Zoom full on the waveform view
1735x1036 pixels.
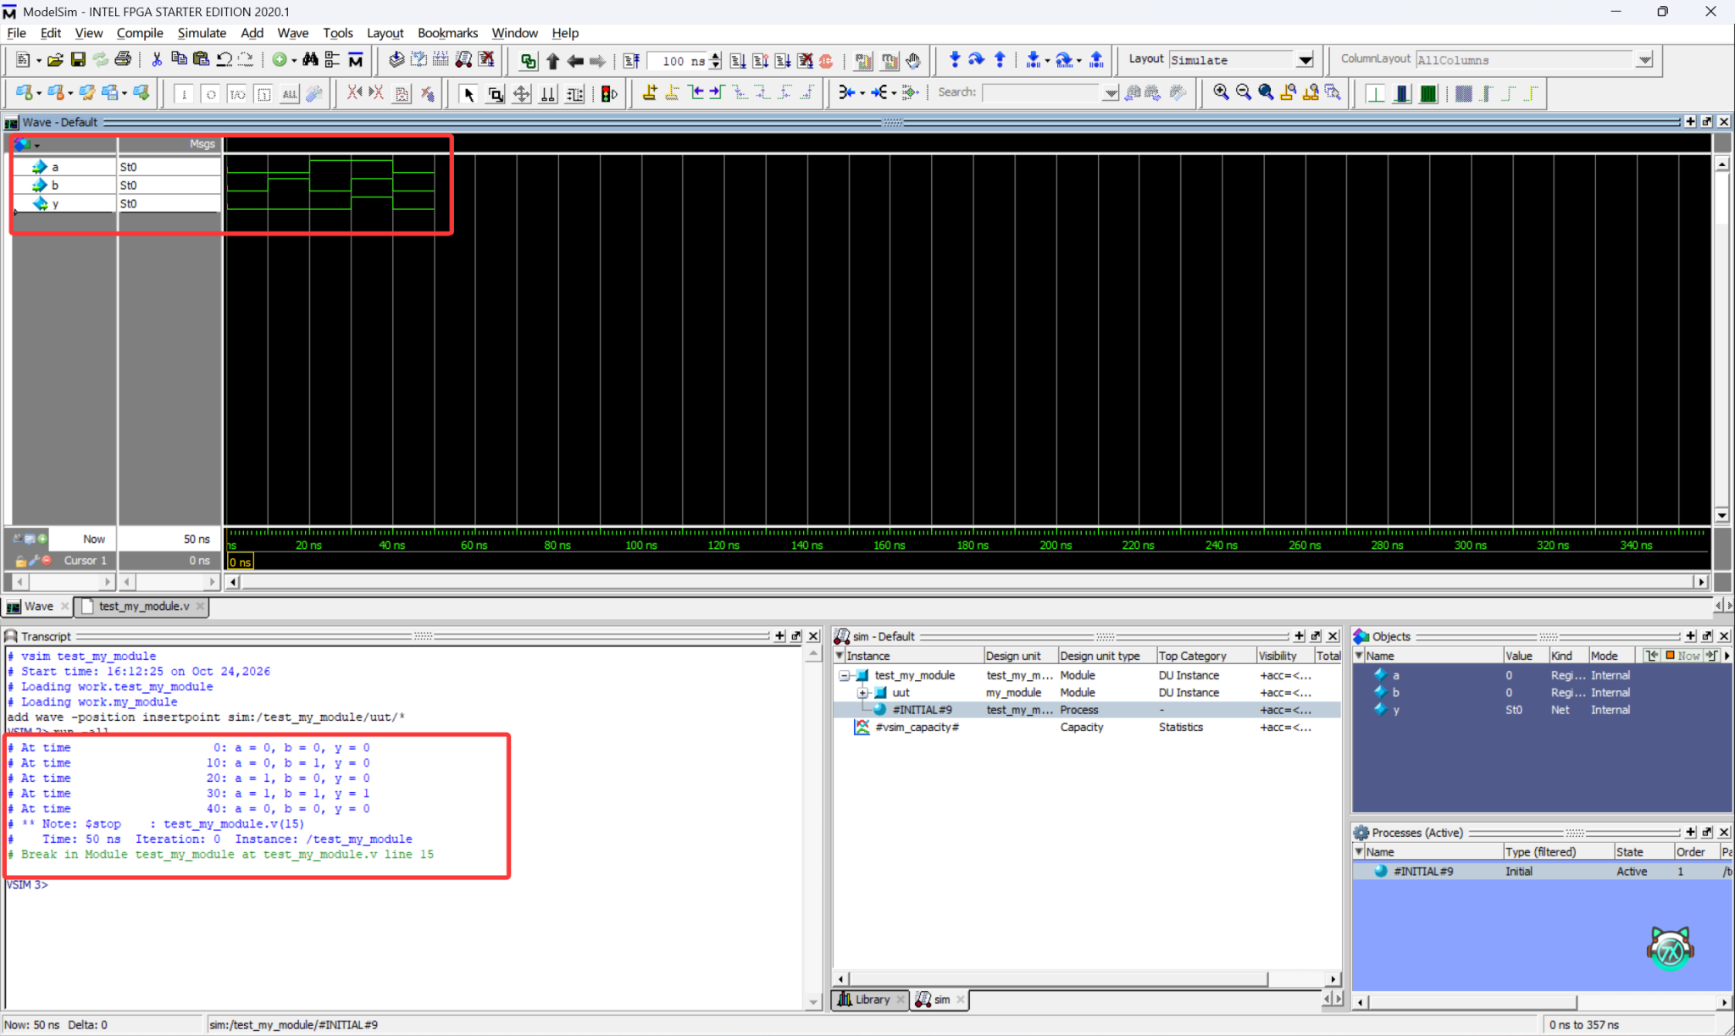click(1266, 92)
